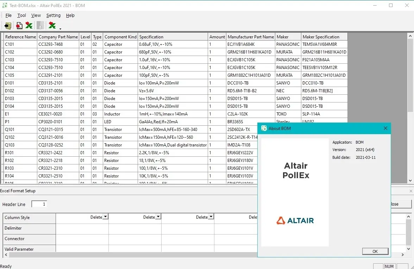Close the About BOM dialog with X

(385, 128)
